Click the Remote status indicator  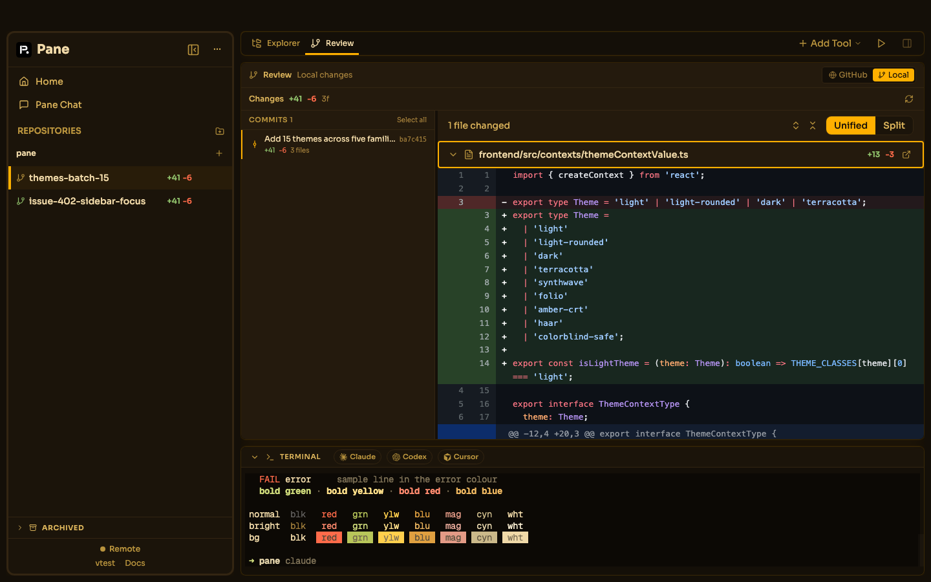click(x=120, y=549)
